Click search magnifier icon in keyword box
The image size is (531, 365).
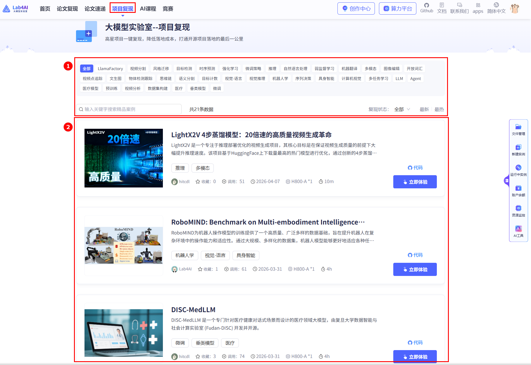(x=81, y=109)
